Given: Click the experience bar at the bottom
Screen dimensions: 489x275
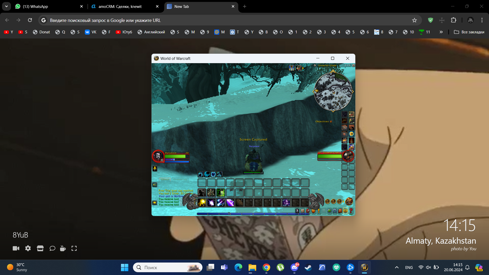Looking at the screenshot, I should (x=253, y=214).
